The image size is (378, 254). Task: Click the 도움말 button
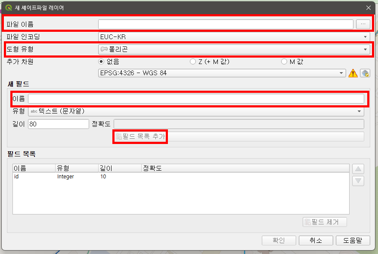click(353, 240)
